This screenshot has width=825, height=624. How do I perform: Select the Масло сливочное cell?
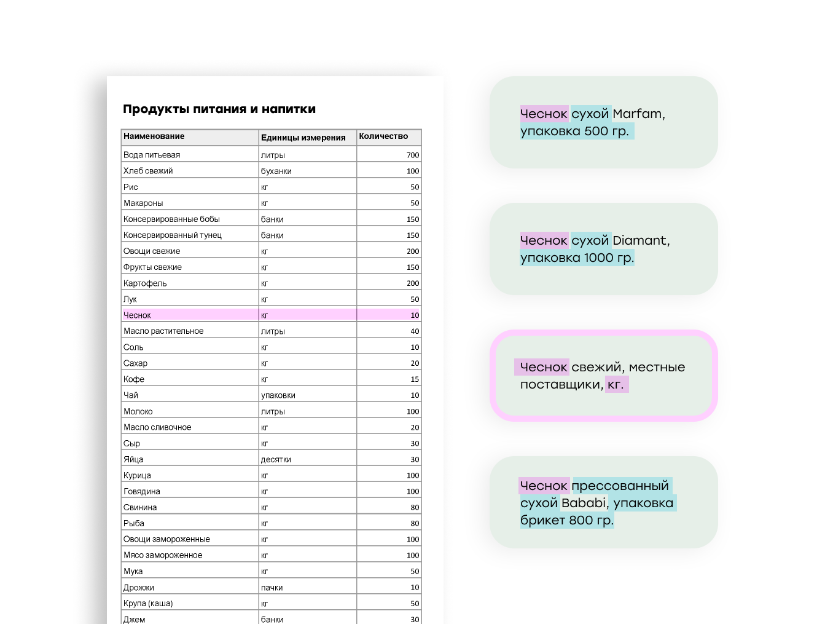[x=190, y=427]
